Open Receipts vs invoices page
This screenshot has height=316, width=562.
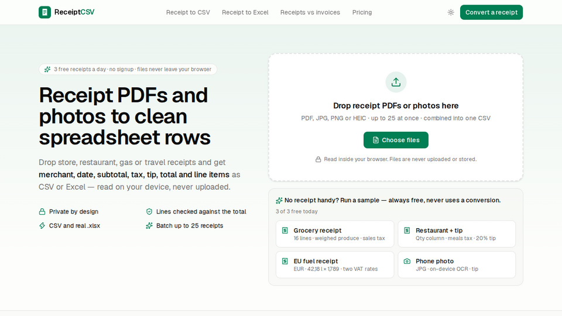(310, 12)
